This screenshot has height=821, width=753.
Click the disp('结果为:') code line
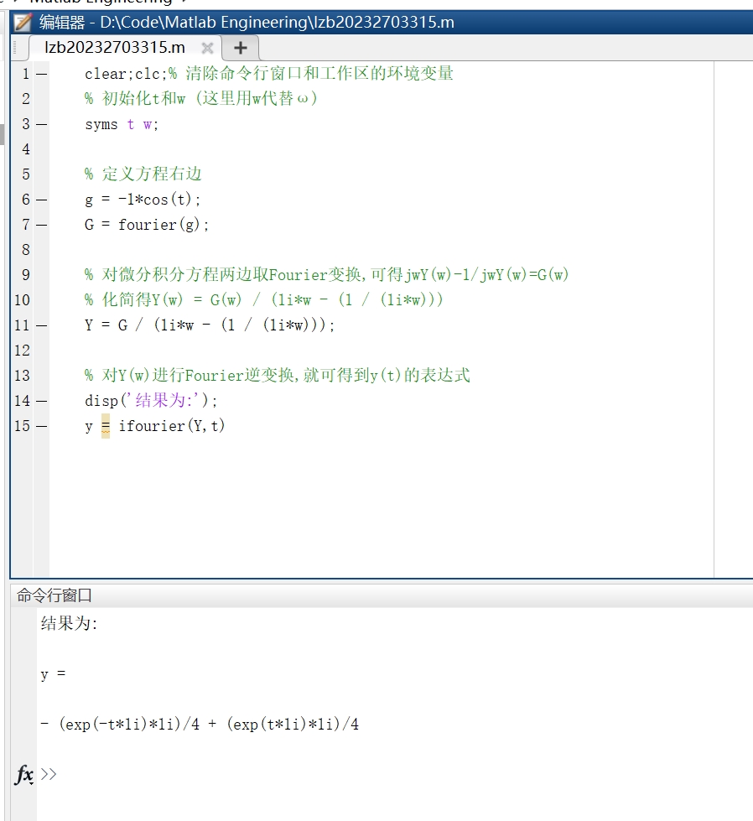tap(151, 401)
